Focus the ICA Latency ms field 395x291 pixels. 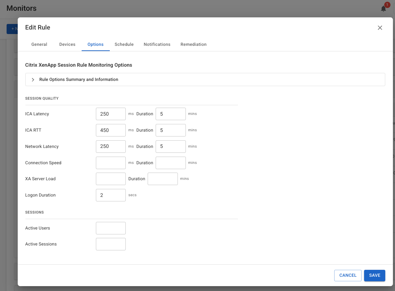(x=111, y=114)
